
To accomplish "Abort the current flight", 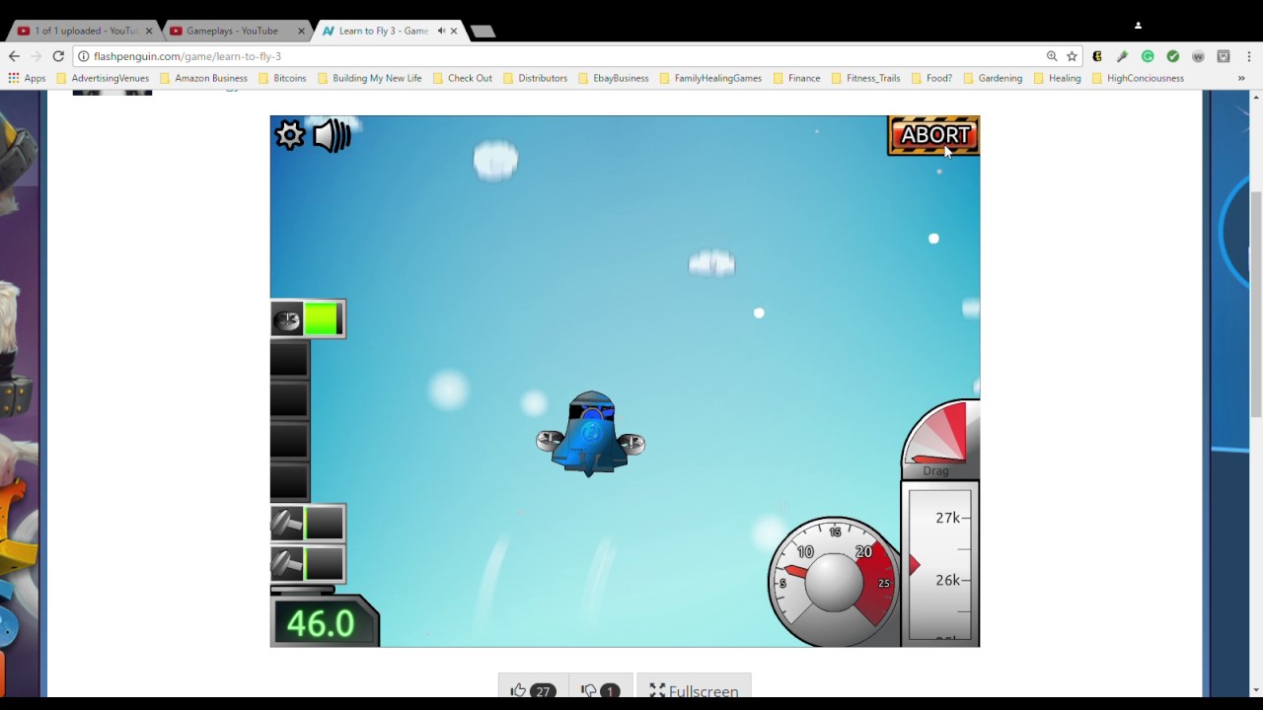I will (x=933, y=135).
